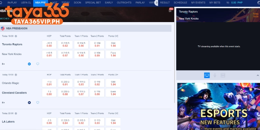The height and width of the screenshot is (130, 260).
Task: Bet Toronto Raptors -10.5 handicap at 0.90
Action: point(49,45)
